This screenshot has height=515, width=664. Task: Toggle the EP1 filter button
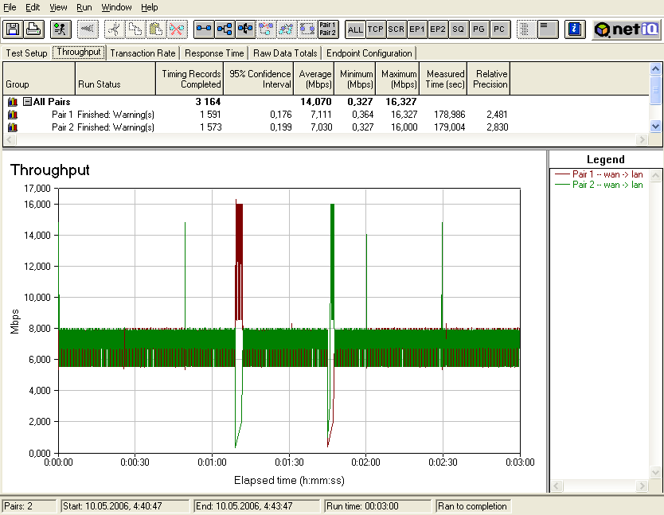416,29
